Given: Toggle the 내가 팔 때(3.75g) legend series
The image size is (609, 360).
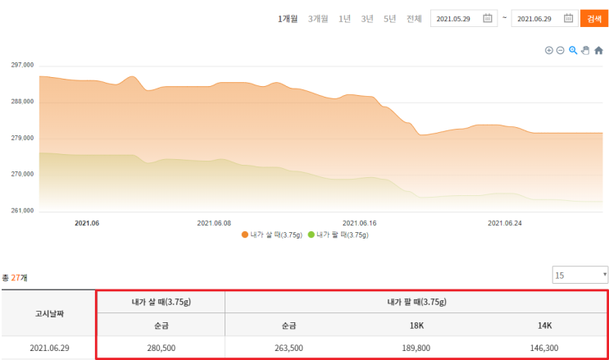Looking at the screenshot, I should [x=339, y=235].
